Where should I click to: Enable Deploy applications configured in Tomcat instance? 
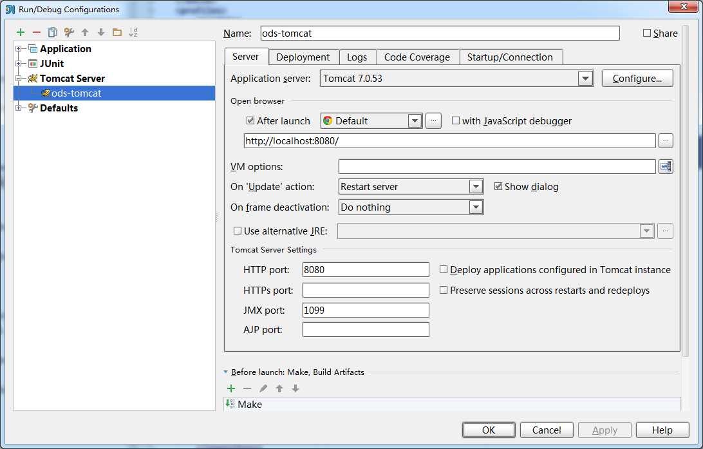pos(444,269)
